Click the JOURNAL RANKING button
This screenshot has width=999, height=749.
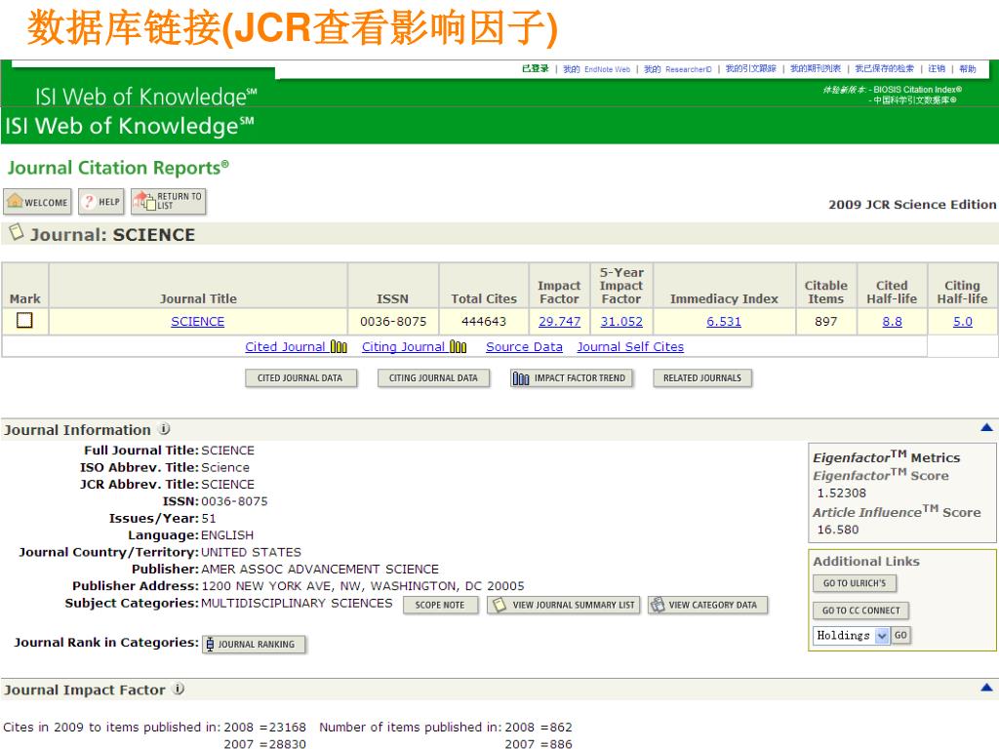point(254,644)
